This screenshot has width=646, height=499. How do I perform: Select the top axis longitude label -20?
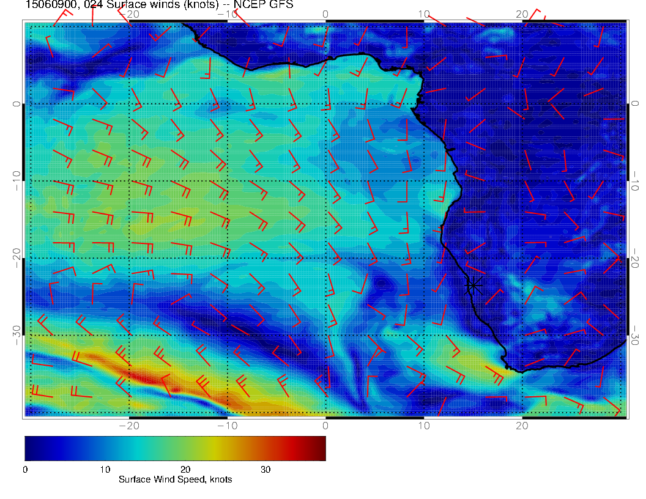pyautogui.click(x=128, y=13)
